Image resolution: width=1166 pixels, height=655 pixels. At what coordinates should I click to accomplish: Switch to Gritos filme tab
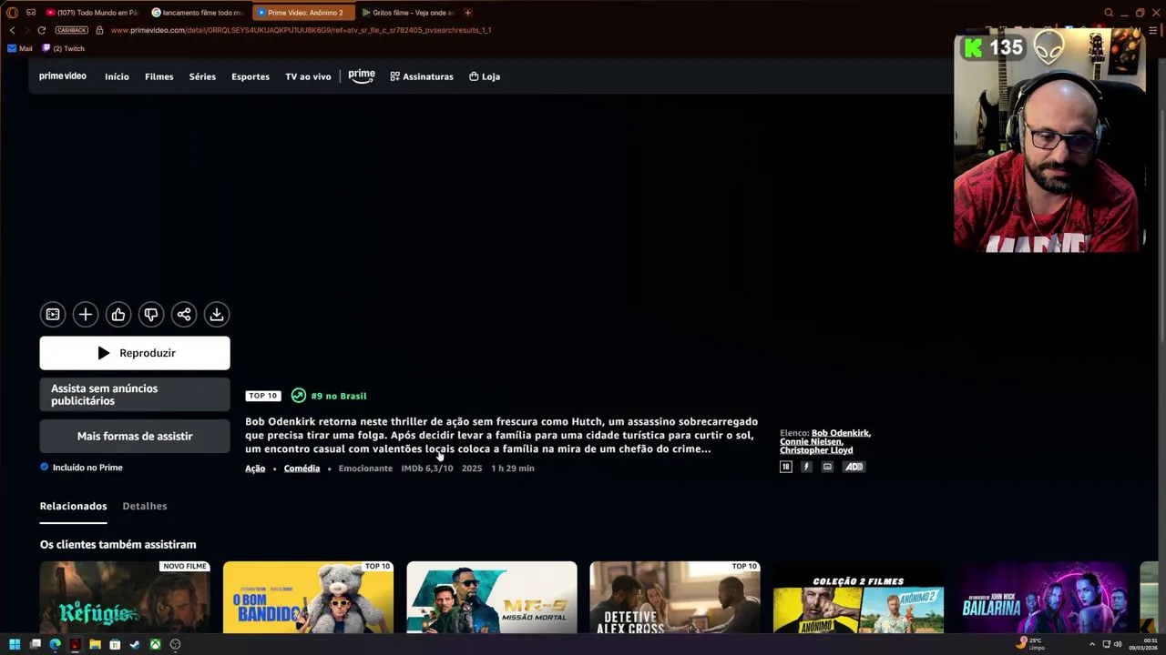click(408, 13)
